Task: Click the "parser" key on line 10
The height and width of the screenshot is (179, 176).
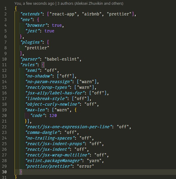Action: click(x=30, y=59)
